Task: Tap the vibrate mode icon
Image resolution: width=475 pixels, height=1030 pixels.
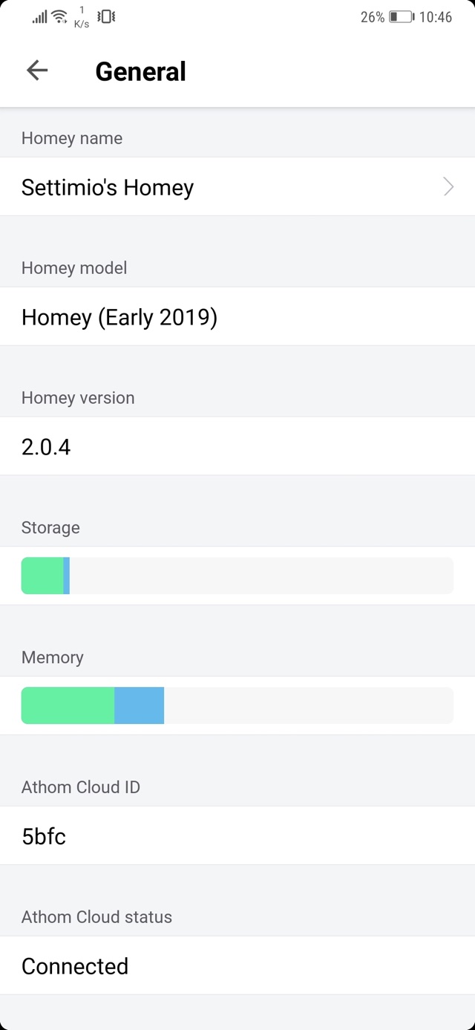Action: point(106,16)
